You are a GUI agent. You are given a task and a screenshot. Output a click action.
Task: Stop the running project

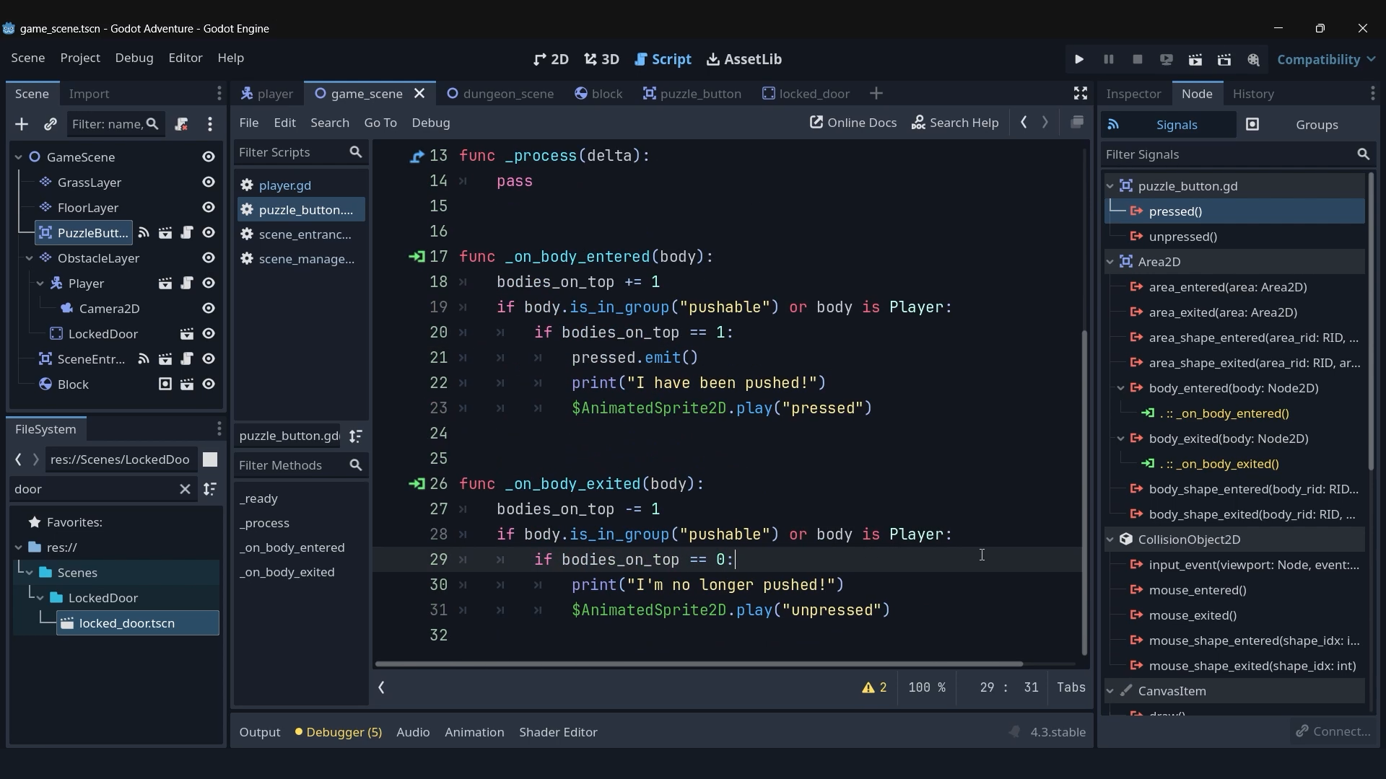[1137, 59]
